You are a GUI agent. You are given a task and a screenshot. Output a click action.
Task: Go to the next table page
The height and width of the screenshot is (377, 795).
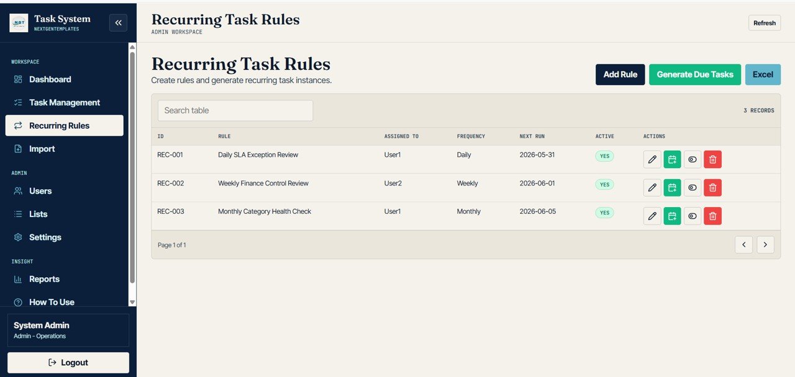[765, 244]
